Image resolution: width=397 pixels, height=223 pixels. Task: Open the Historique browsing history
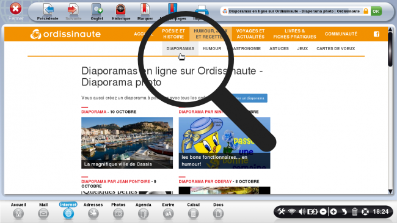[121, 10]
